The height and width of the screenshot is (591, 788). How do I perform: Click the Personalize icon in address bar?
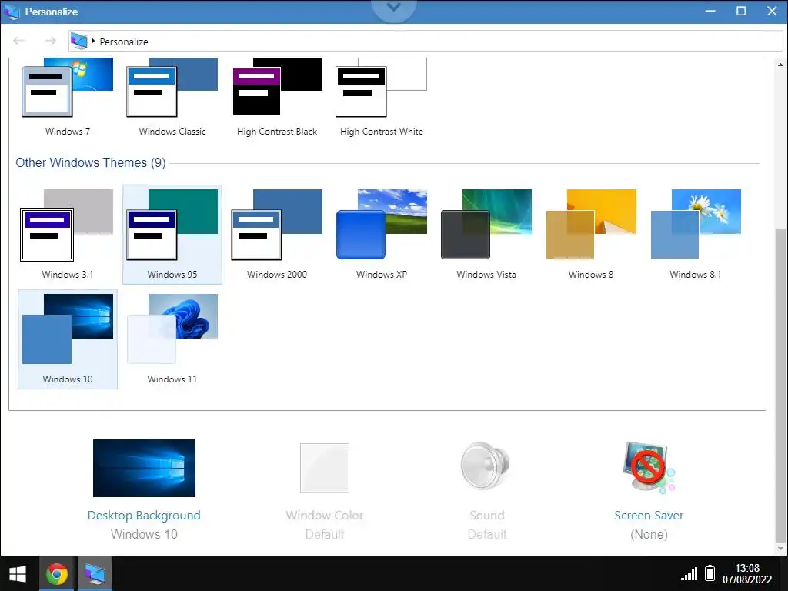[79, 41]
